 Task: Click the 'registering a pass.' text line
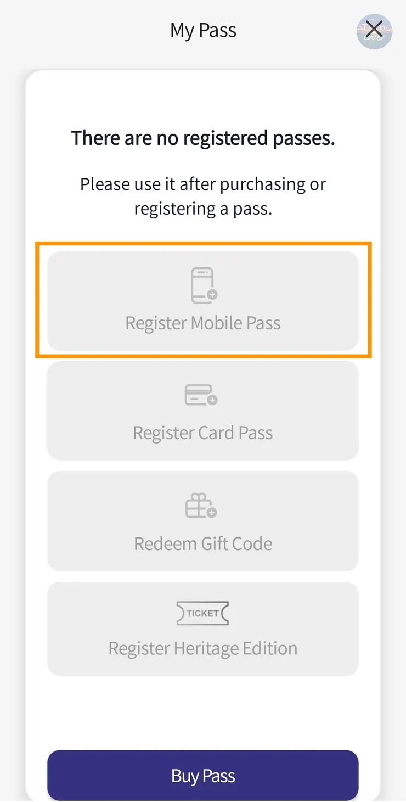(x=203, y=209)
